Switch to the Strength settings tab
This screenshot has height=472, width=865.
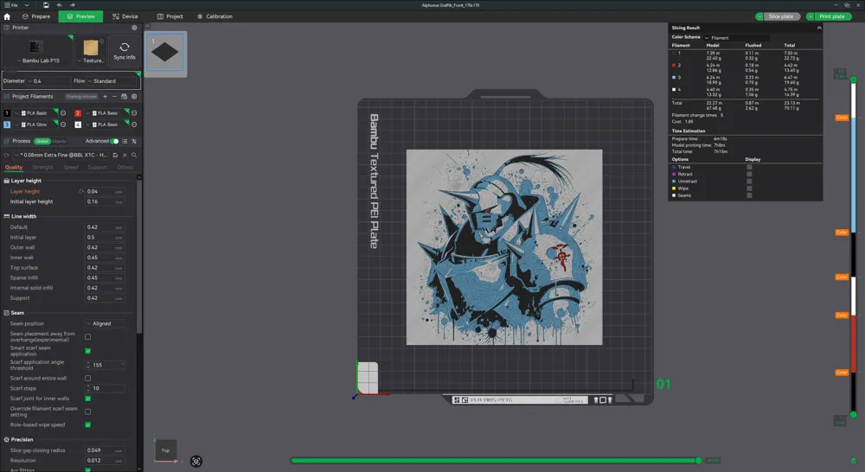(x=42, y=168)
